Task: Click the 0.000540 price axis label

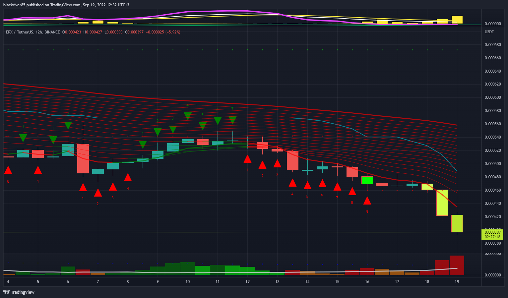Action: click(493, 137)
